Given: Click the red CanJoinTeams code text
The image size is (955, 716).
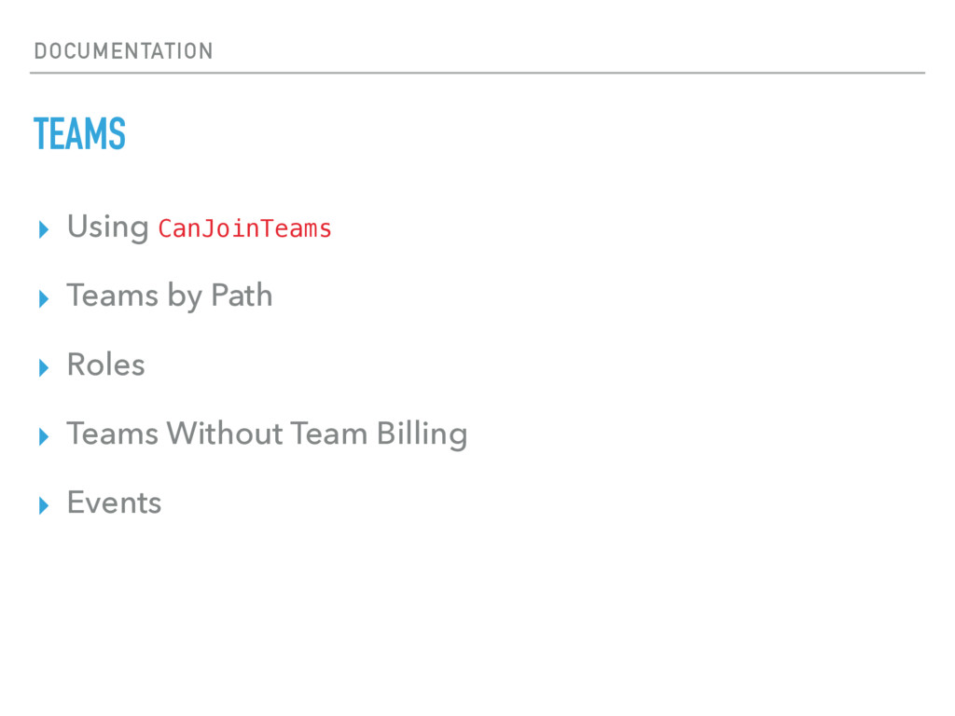Looking at the screenshot, I should coord(244,229).
